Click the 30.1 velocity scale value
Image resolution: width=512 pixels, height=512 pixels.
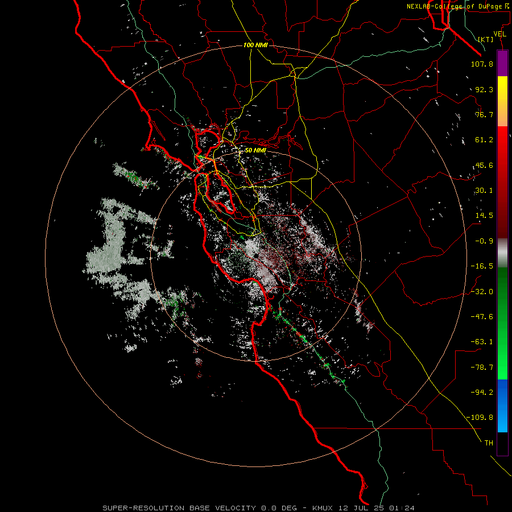pyautogui.click(x=484, y=191)
